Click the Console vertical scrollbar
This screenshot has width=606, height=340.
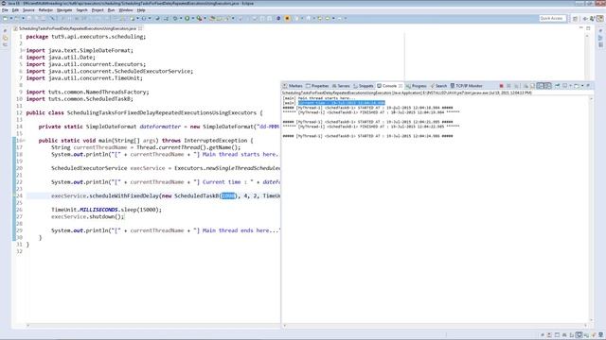coord(591,210)
